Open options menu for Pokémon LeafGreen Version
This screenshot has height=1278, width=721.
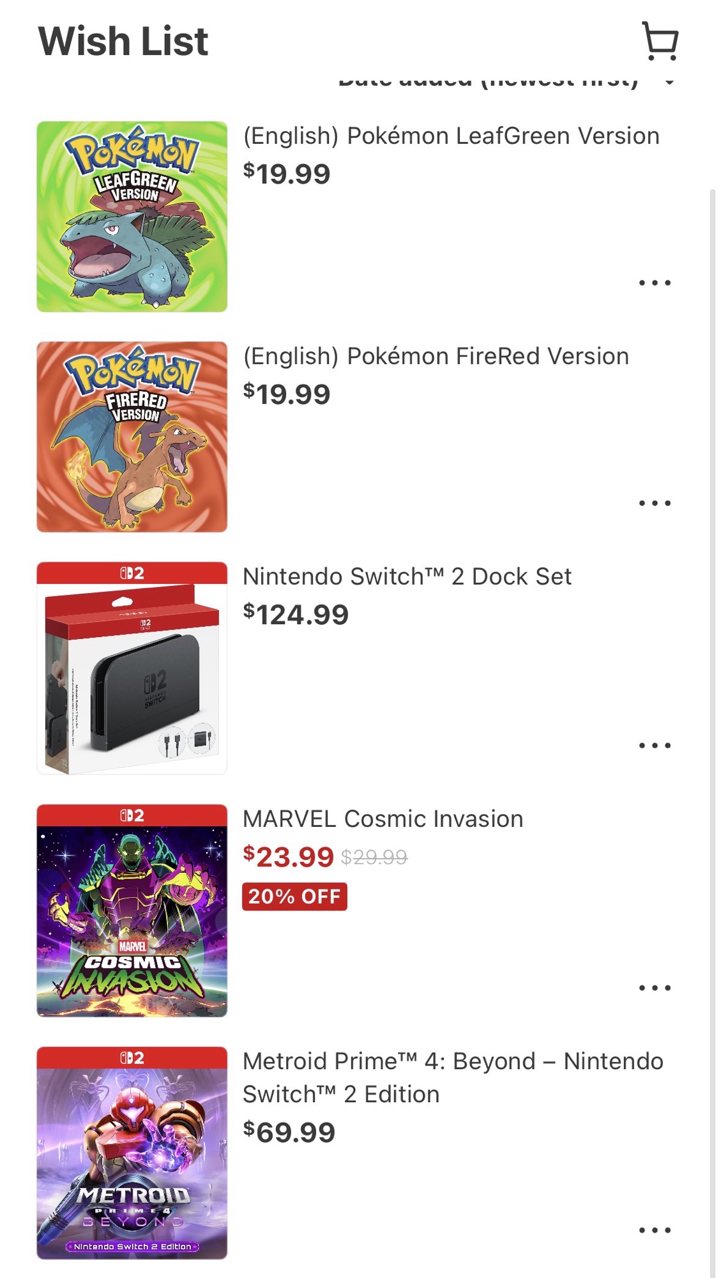coord(655,282)
